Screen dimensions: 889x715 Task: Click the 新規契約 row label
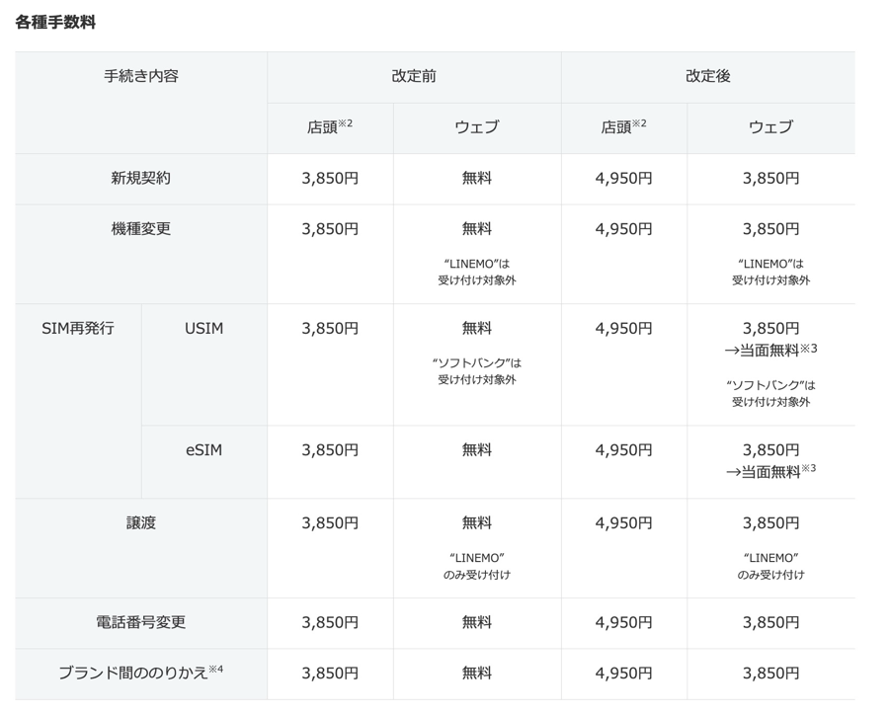pyautogui.click(x=141, y=178)
